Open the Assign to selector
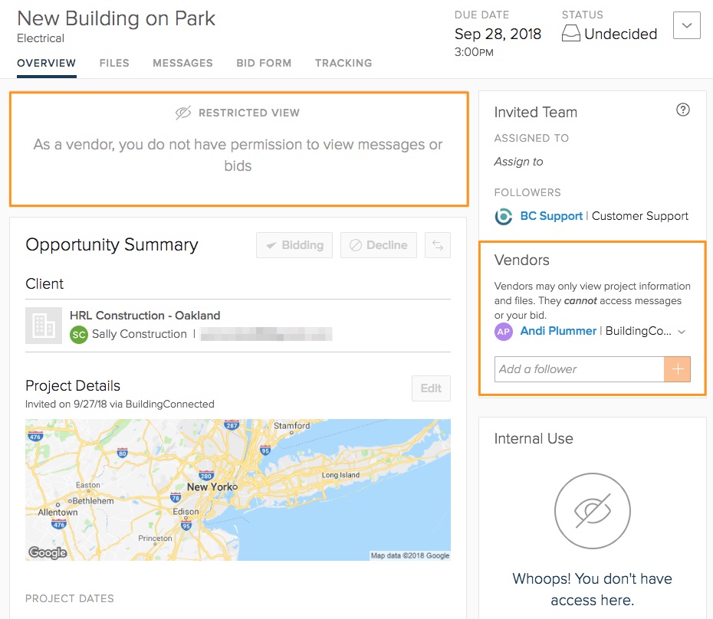Viewport: 713px width, 619px height. click(518, 162)
